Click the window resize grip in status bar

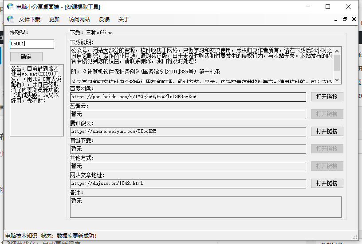(x=355, y=237)
